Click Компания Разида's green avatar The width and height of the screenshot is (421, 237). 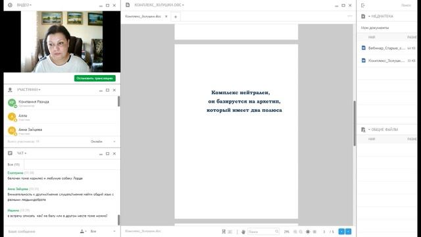12,103
